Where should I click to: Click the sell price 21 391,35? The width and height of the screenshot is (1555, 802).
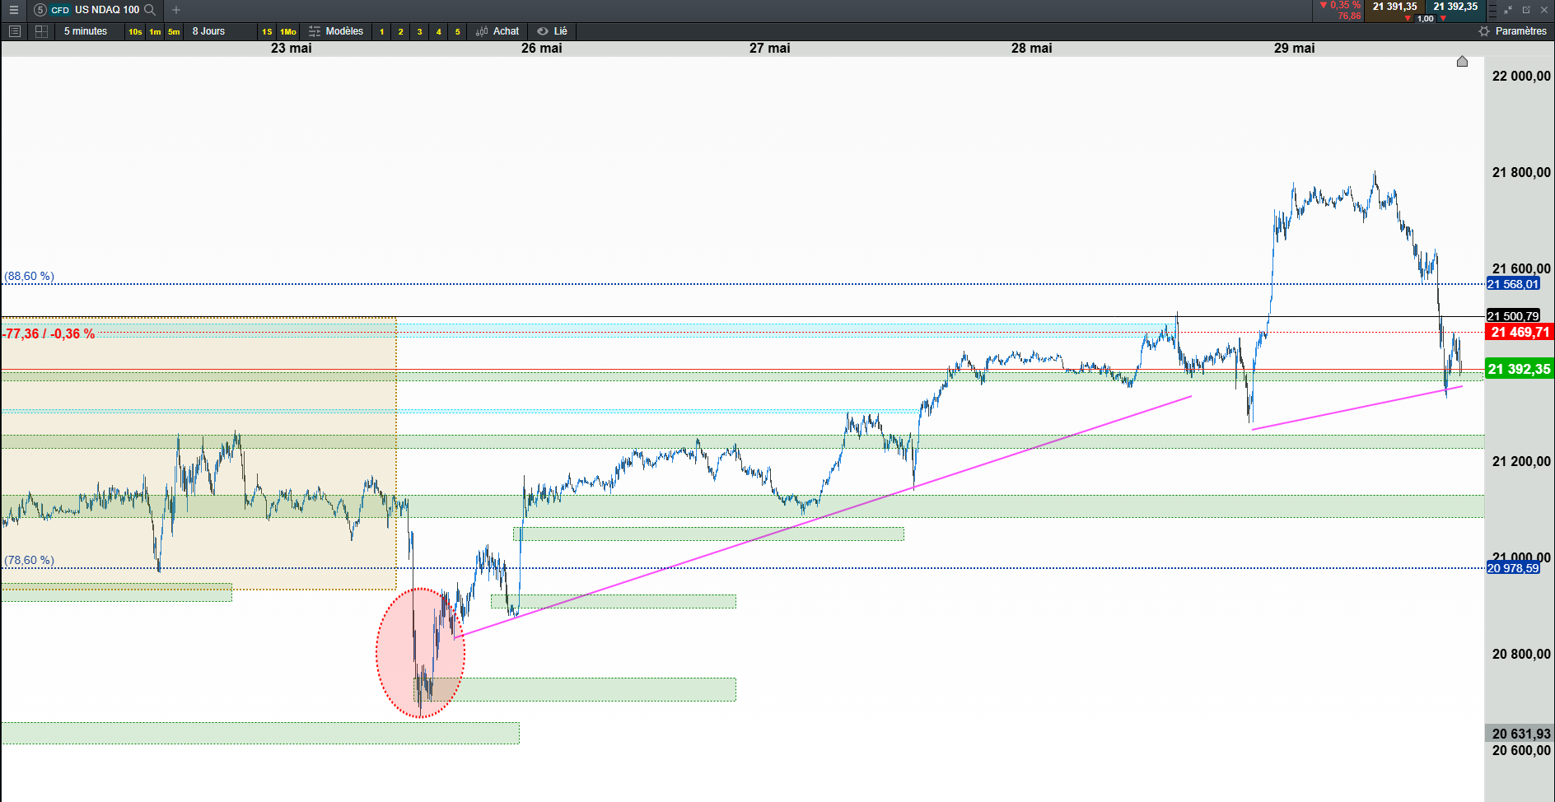point(1394,7)
